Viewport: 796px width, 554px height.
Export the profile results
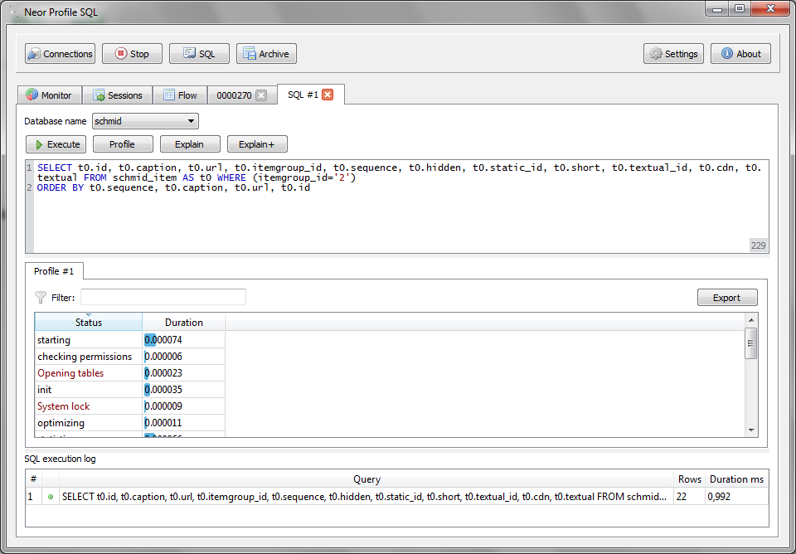click(x=727, y=298)
